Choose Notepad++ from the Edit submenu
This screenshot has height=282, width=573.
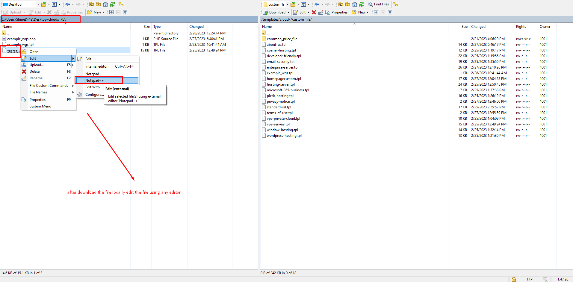(x=95, y=81)
